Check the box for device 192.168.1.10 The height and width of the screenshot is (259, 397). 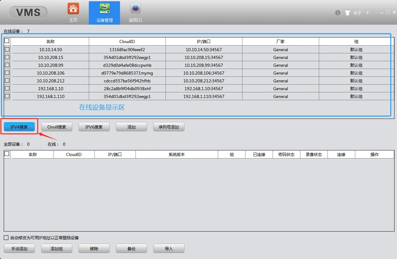pyautogui.click(x=7, y=88)
